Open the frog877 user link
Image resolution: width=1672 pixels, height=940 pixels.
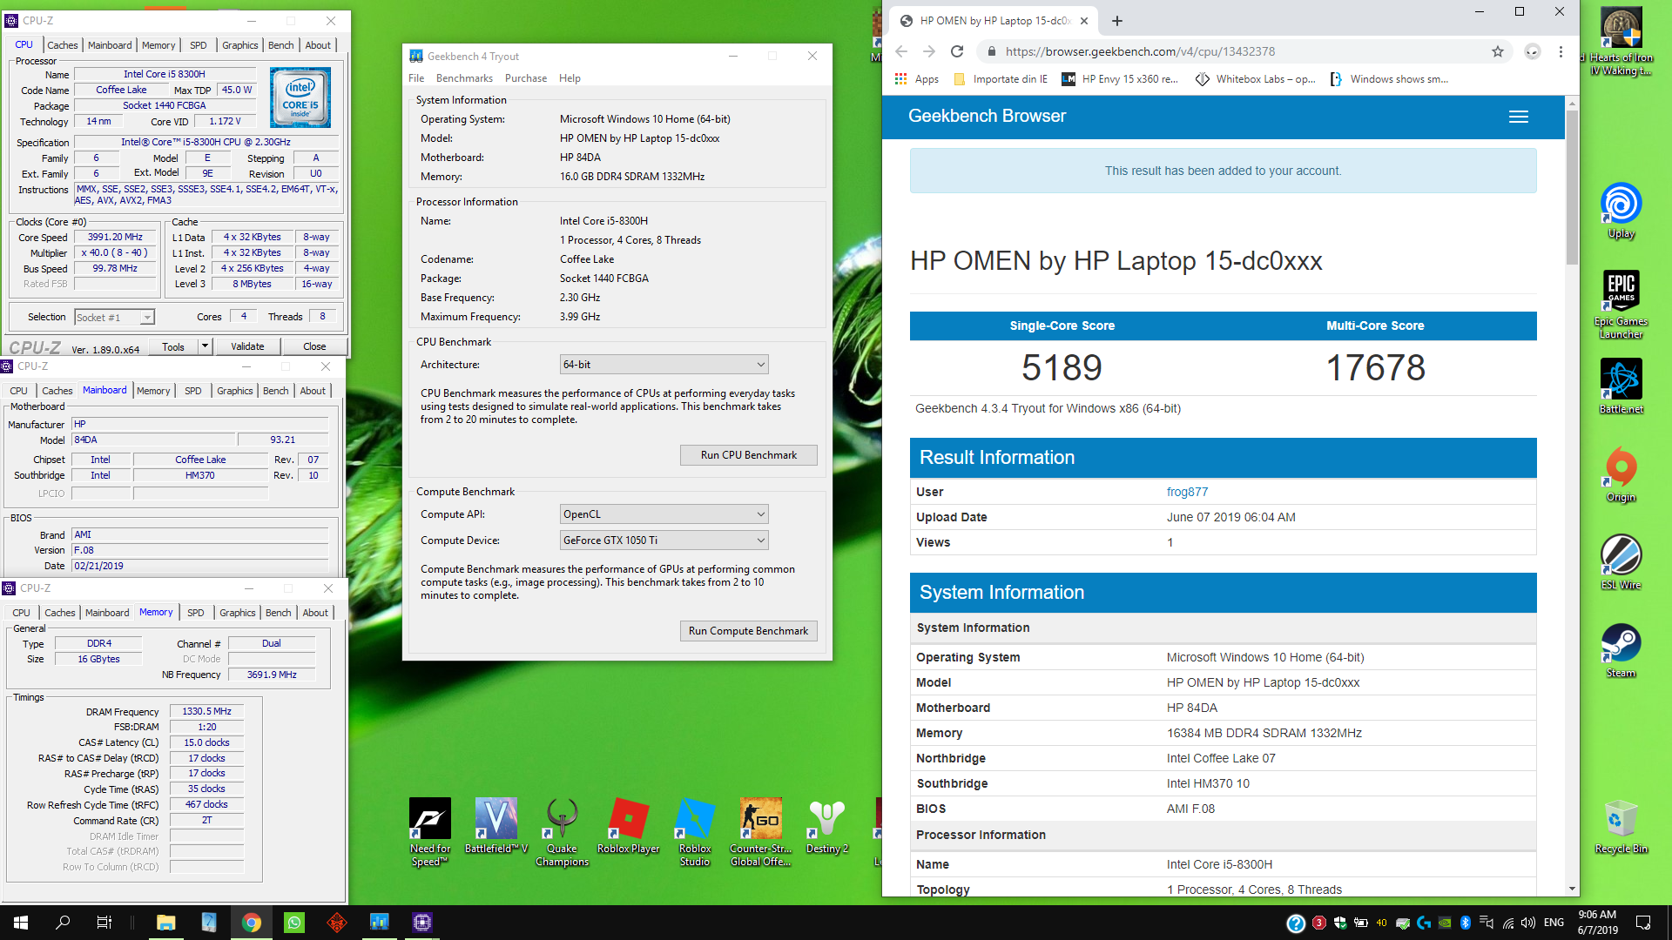click(1187, 492)
